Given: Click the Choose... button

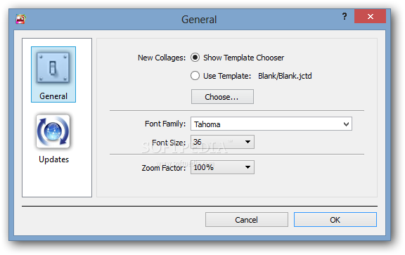Looking at the screenshot, I should pos(222,97).
